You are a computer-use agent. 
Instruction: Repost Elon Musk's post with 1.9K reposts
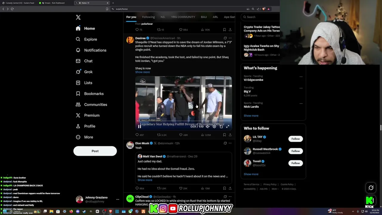pos(162,188)
